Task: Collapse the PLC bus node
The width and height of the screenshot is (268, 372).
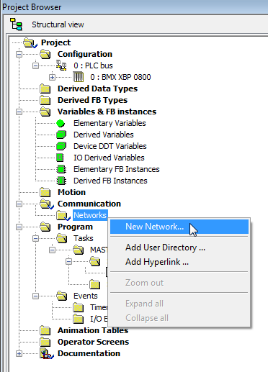Action: [x=35, y=65]
